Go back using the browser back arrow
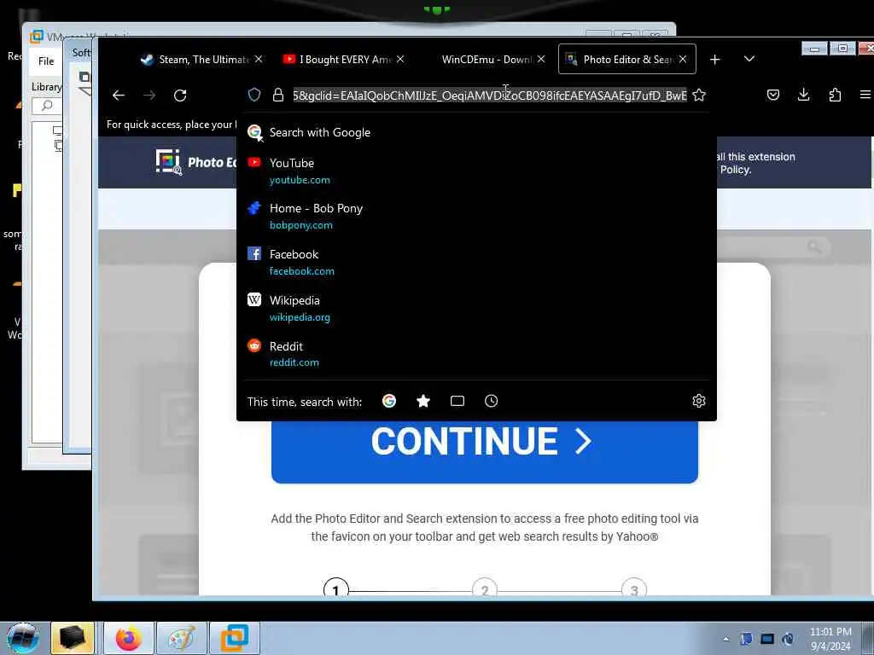 click(x=118, y=96)
